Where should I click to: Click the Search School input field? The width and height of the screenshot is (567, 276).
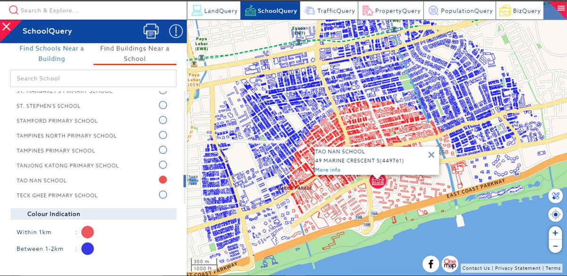pos(93,78)
